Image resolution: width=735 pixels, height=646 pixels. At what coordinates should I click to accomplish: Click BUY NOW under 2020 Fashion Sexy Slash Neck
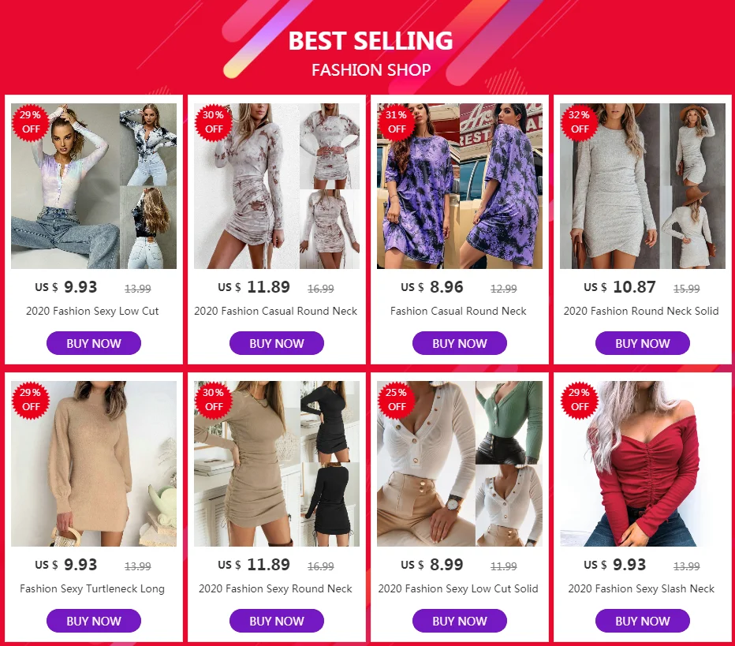pos(642,621)
